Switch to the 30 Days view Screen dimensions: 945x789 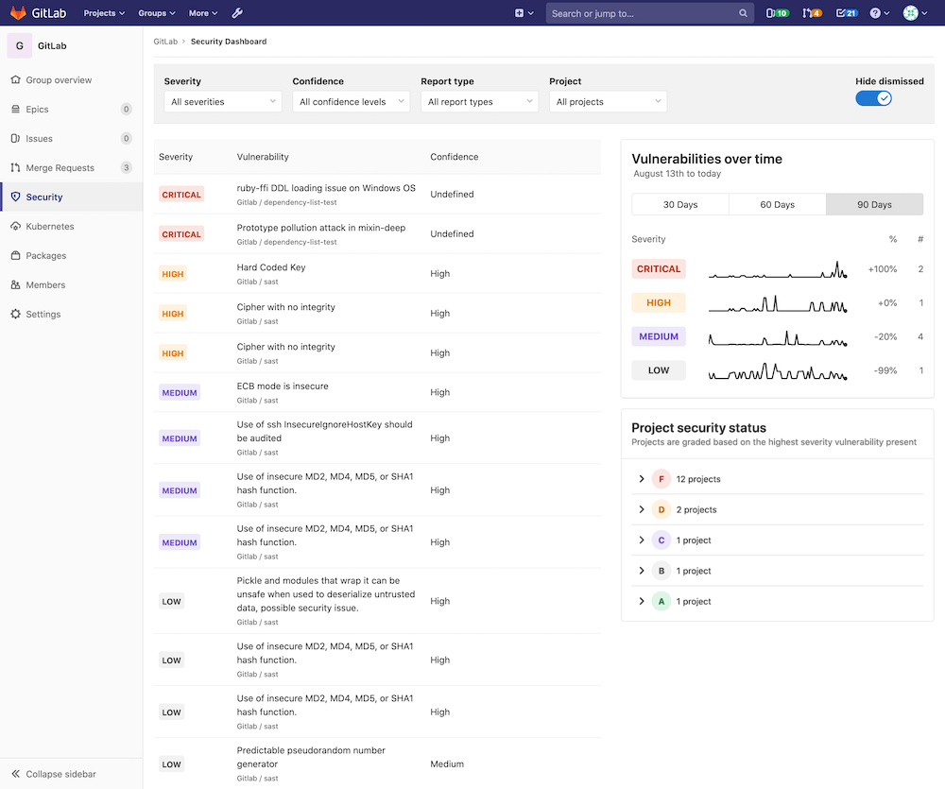[x=679, y=204]
